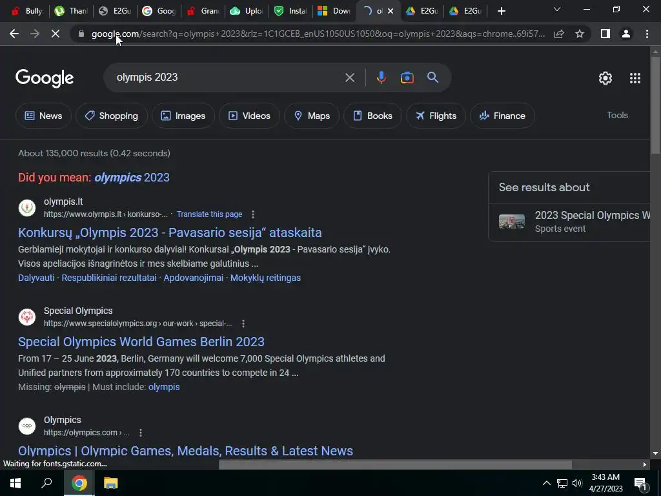
Task: Switch to Finance results
Action: 502,116
